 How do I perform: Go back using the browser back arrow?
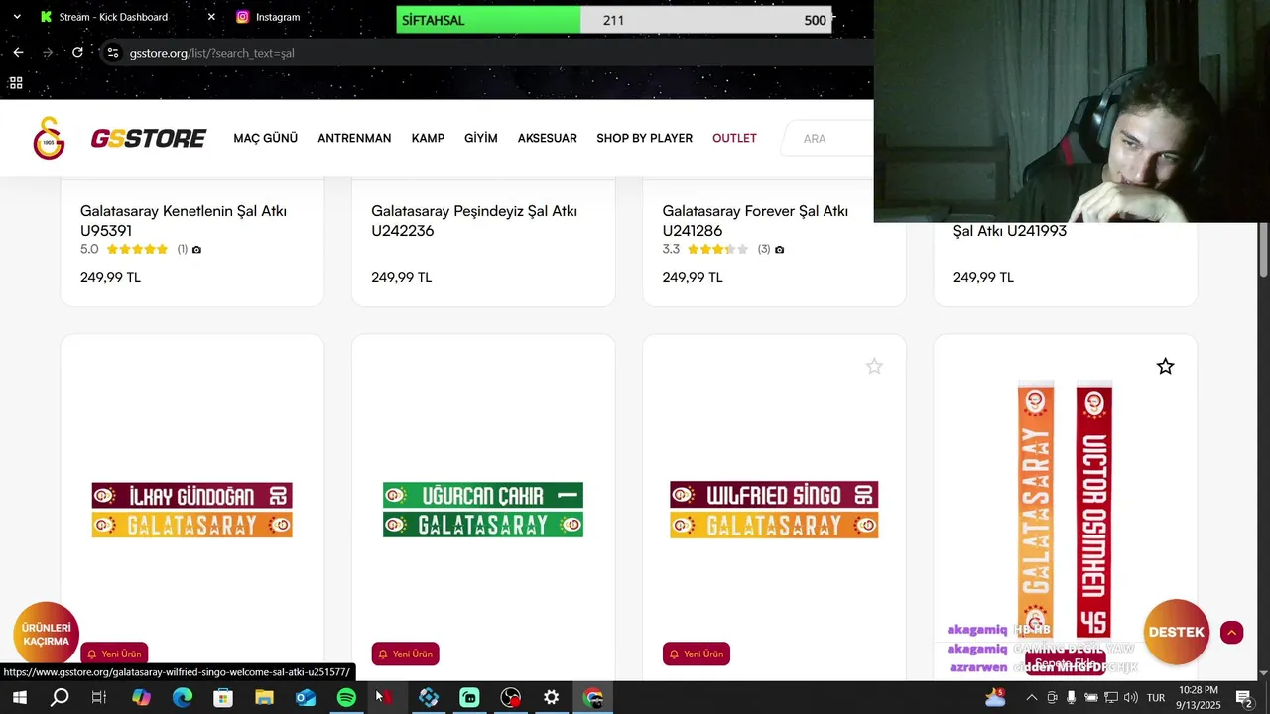click(18, 53)
